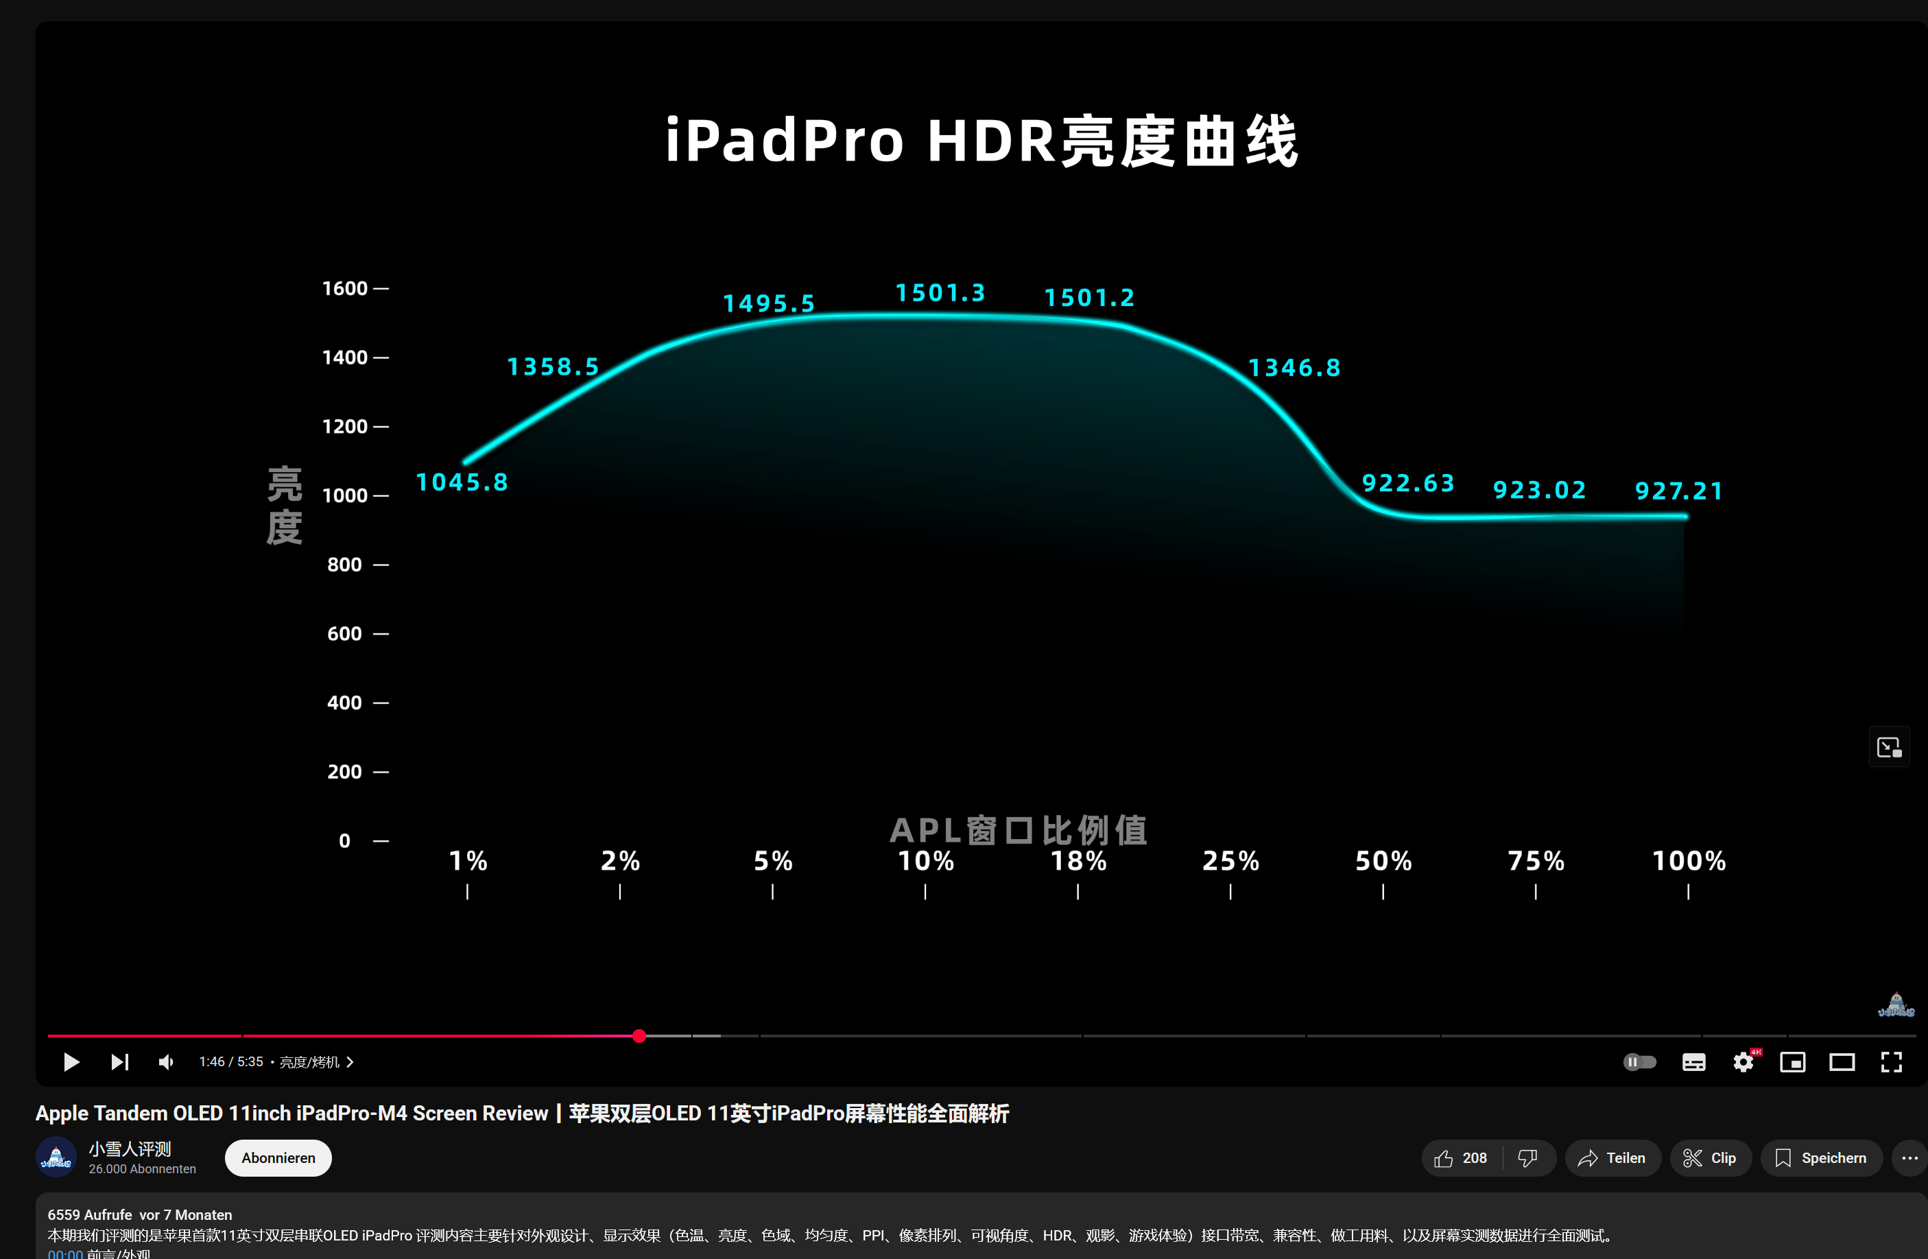Enter fullscreen playback
This screenshot has height=1259, width=1928.
1892,1061
